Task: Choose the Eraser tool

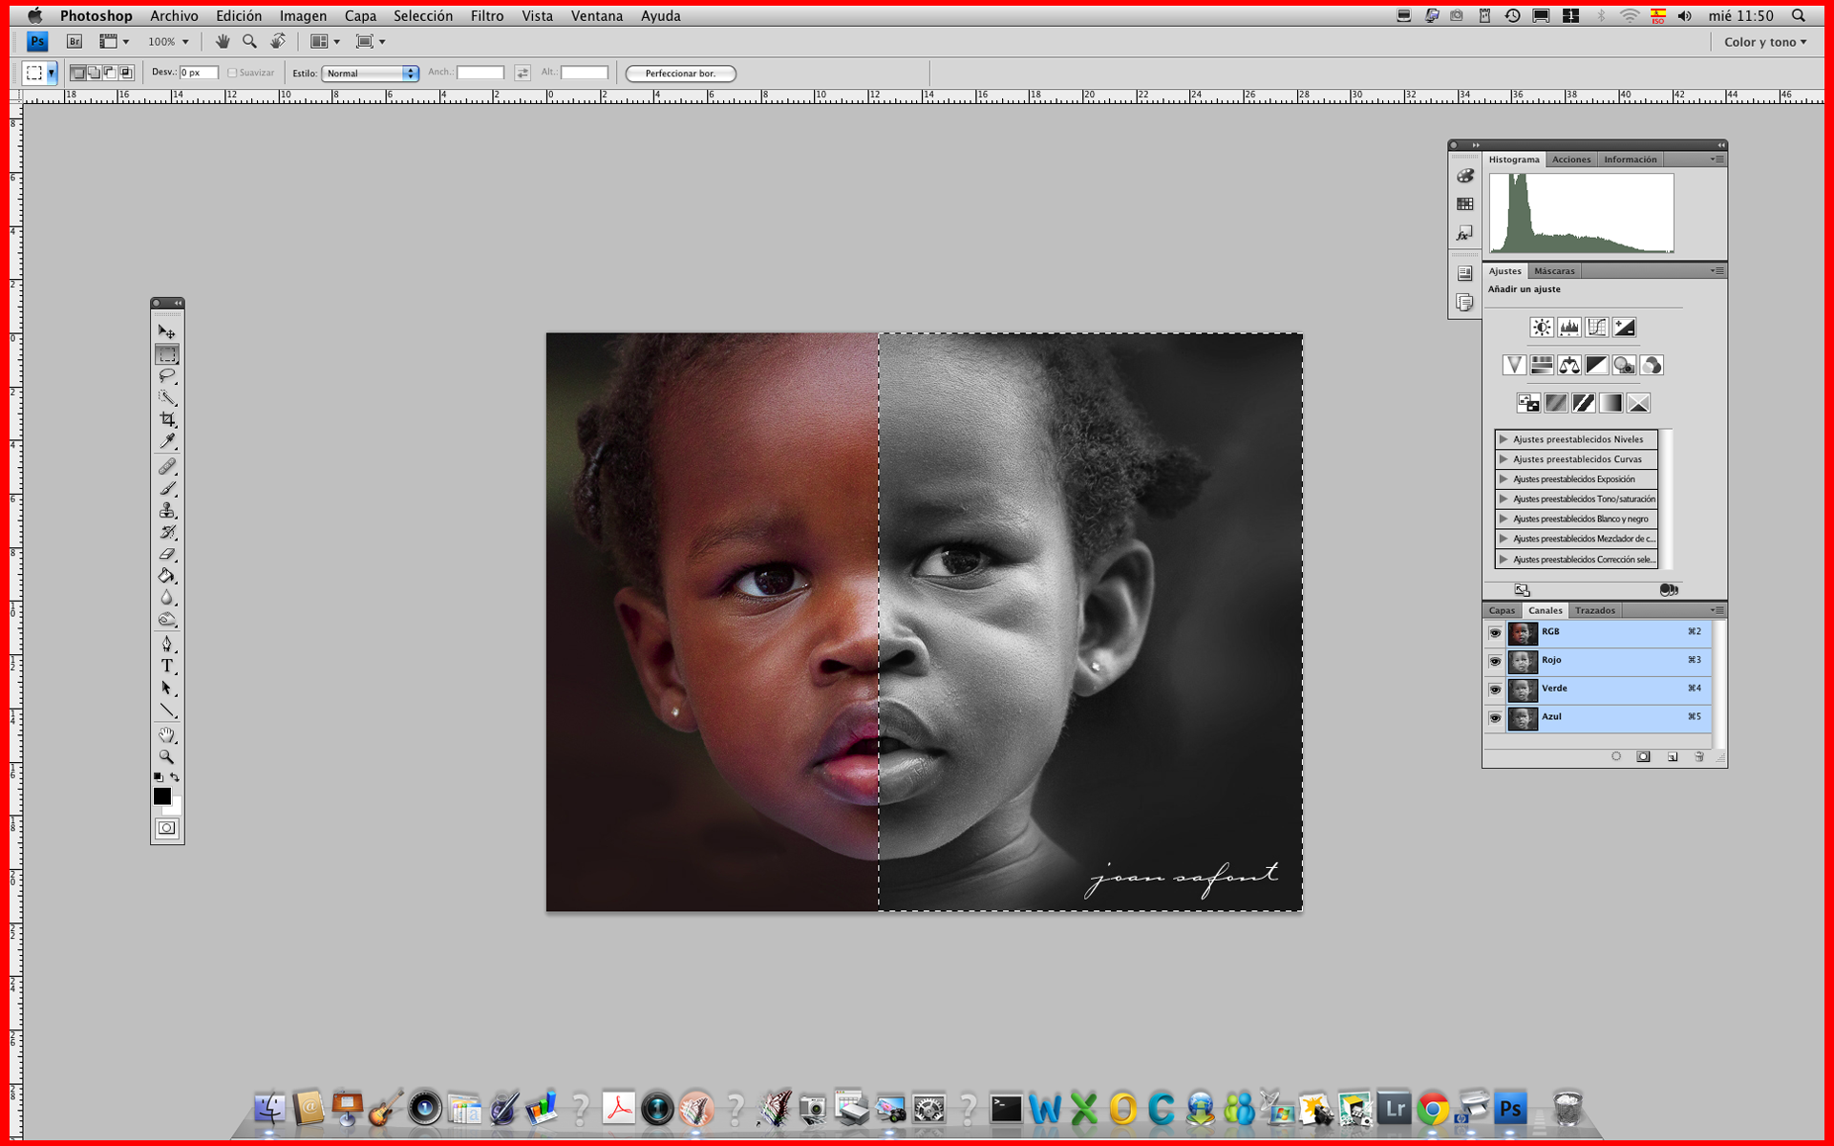Action: [167, 554]
